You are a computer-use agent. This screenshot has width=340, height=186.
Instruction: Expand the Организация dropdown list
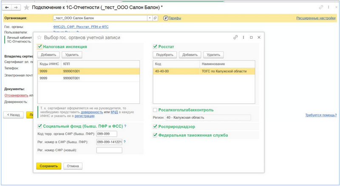click(149, 18)
